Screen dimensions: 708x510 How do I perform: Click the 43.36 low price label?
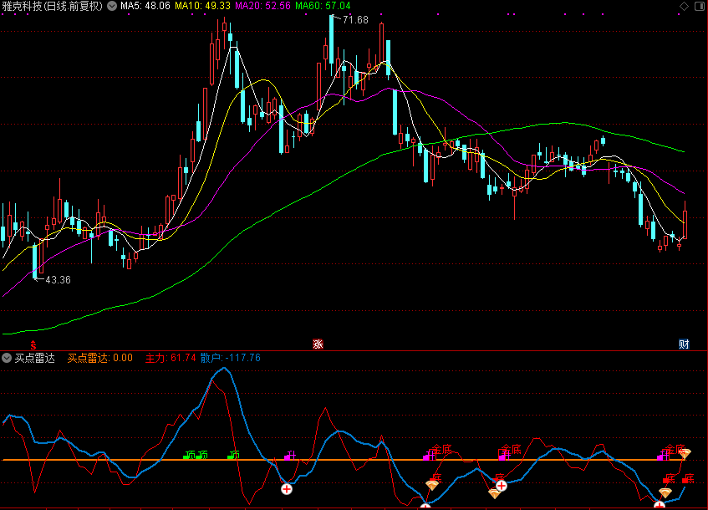(58, 280)
